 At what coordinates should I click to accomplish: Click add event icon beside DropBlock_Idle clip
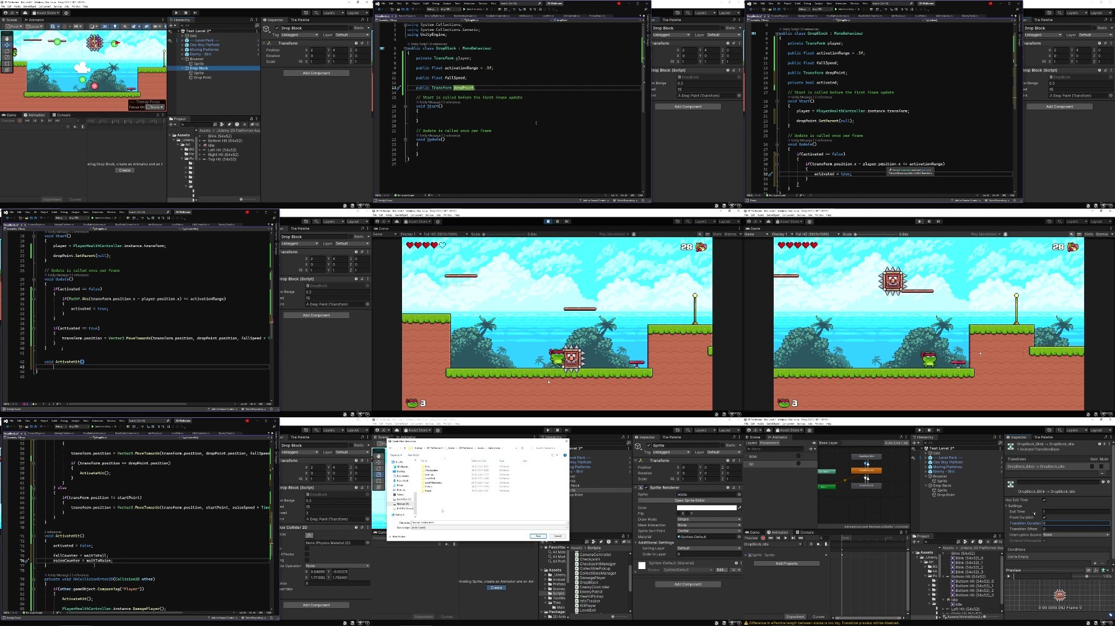coord(826,544)
